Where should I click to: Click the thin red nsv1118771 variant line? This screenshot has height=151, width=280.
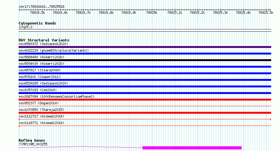[145, 126]
